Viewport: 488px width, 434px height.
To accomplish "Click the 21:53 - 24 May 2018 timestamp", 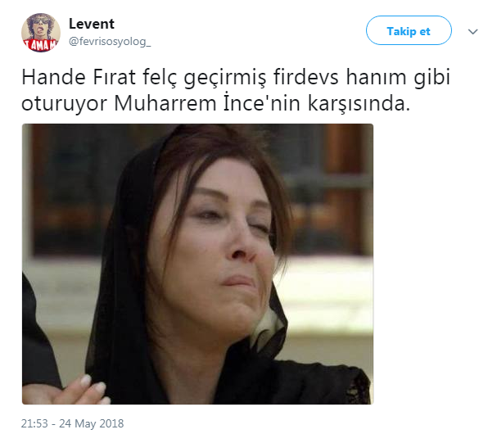I will pos(72,423).
